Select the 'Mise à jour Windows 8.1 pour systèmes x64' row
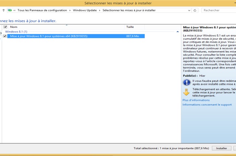This screenshot has height=156, width=236. click(76, 36)
